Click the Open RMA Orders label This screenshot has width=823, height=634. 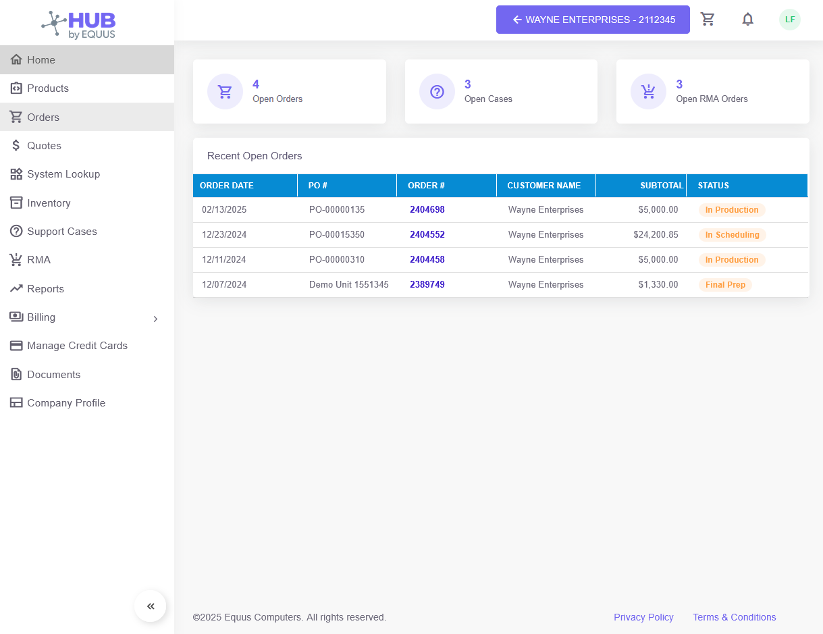[x=712, y=99]
